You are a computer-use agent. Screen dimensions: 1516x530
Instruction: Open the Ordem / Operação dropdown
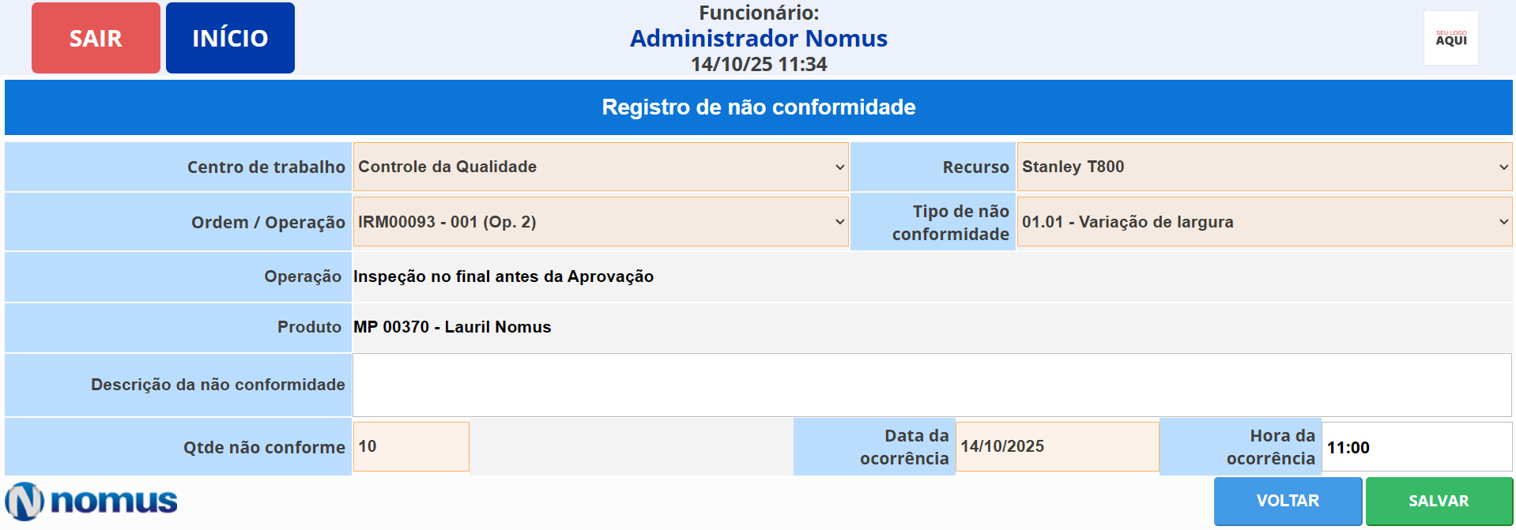coord(600,222)
